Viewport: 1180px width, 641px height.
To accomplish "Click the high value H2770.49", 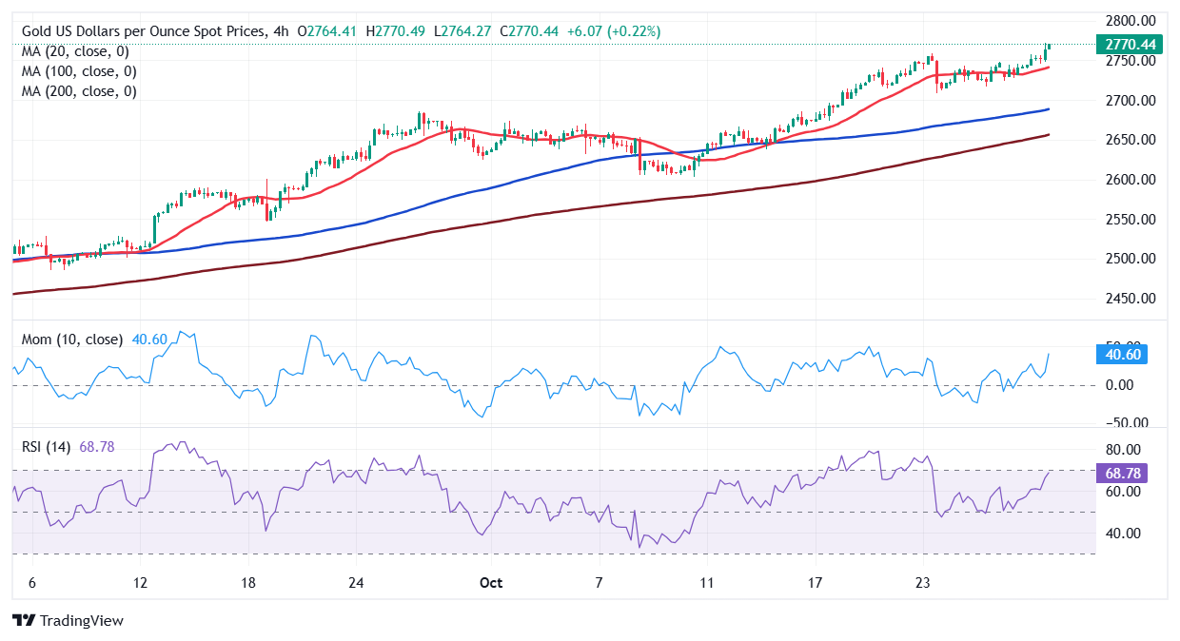I will point(393,30).
